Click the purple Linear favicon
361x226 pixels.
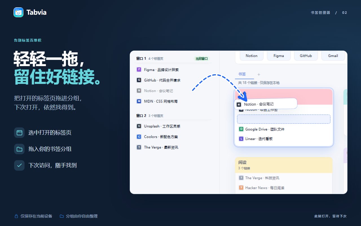[x=241, y=139]
